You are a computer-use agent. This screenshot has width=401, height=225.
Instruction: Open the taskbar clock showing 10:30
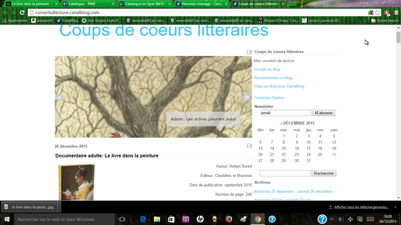[x=387, y=219]
